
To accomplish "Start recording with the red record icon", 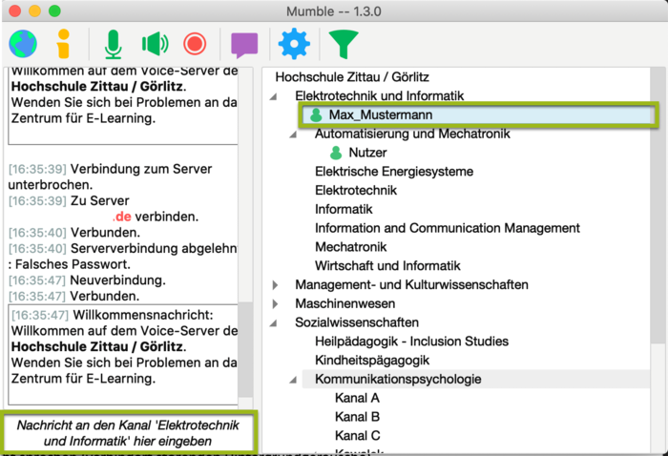I will pyautogui.click(x=195, y=44).
